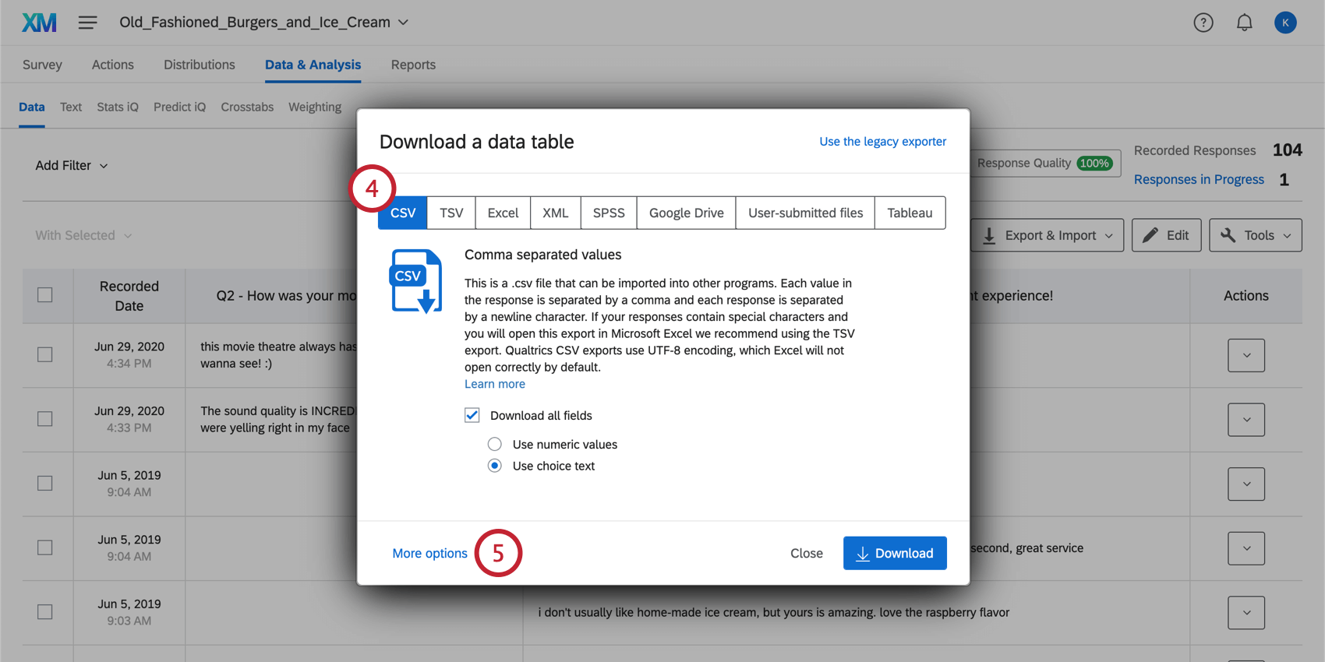Viewport: 1325px width, 662px height.
Task: Open More options link
Action: tap(430, 553)
